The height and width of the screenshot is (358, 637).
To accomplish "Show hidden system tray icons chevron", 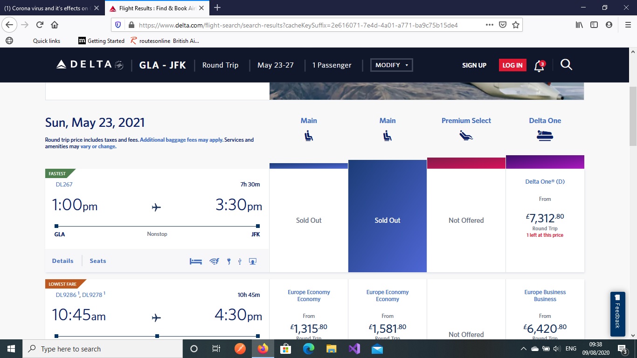I will (x=523, y=349).
